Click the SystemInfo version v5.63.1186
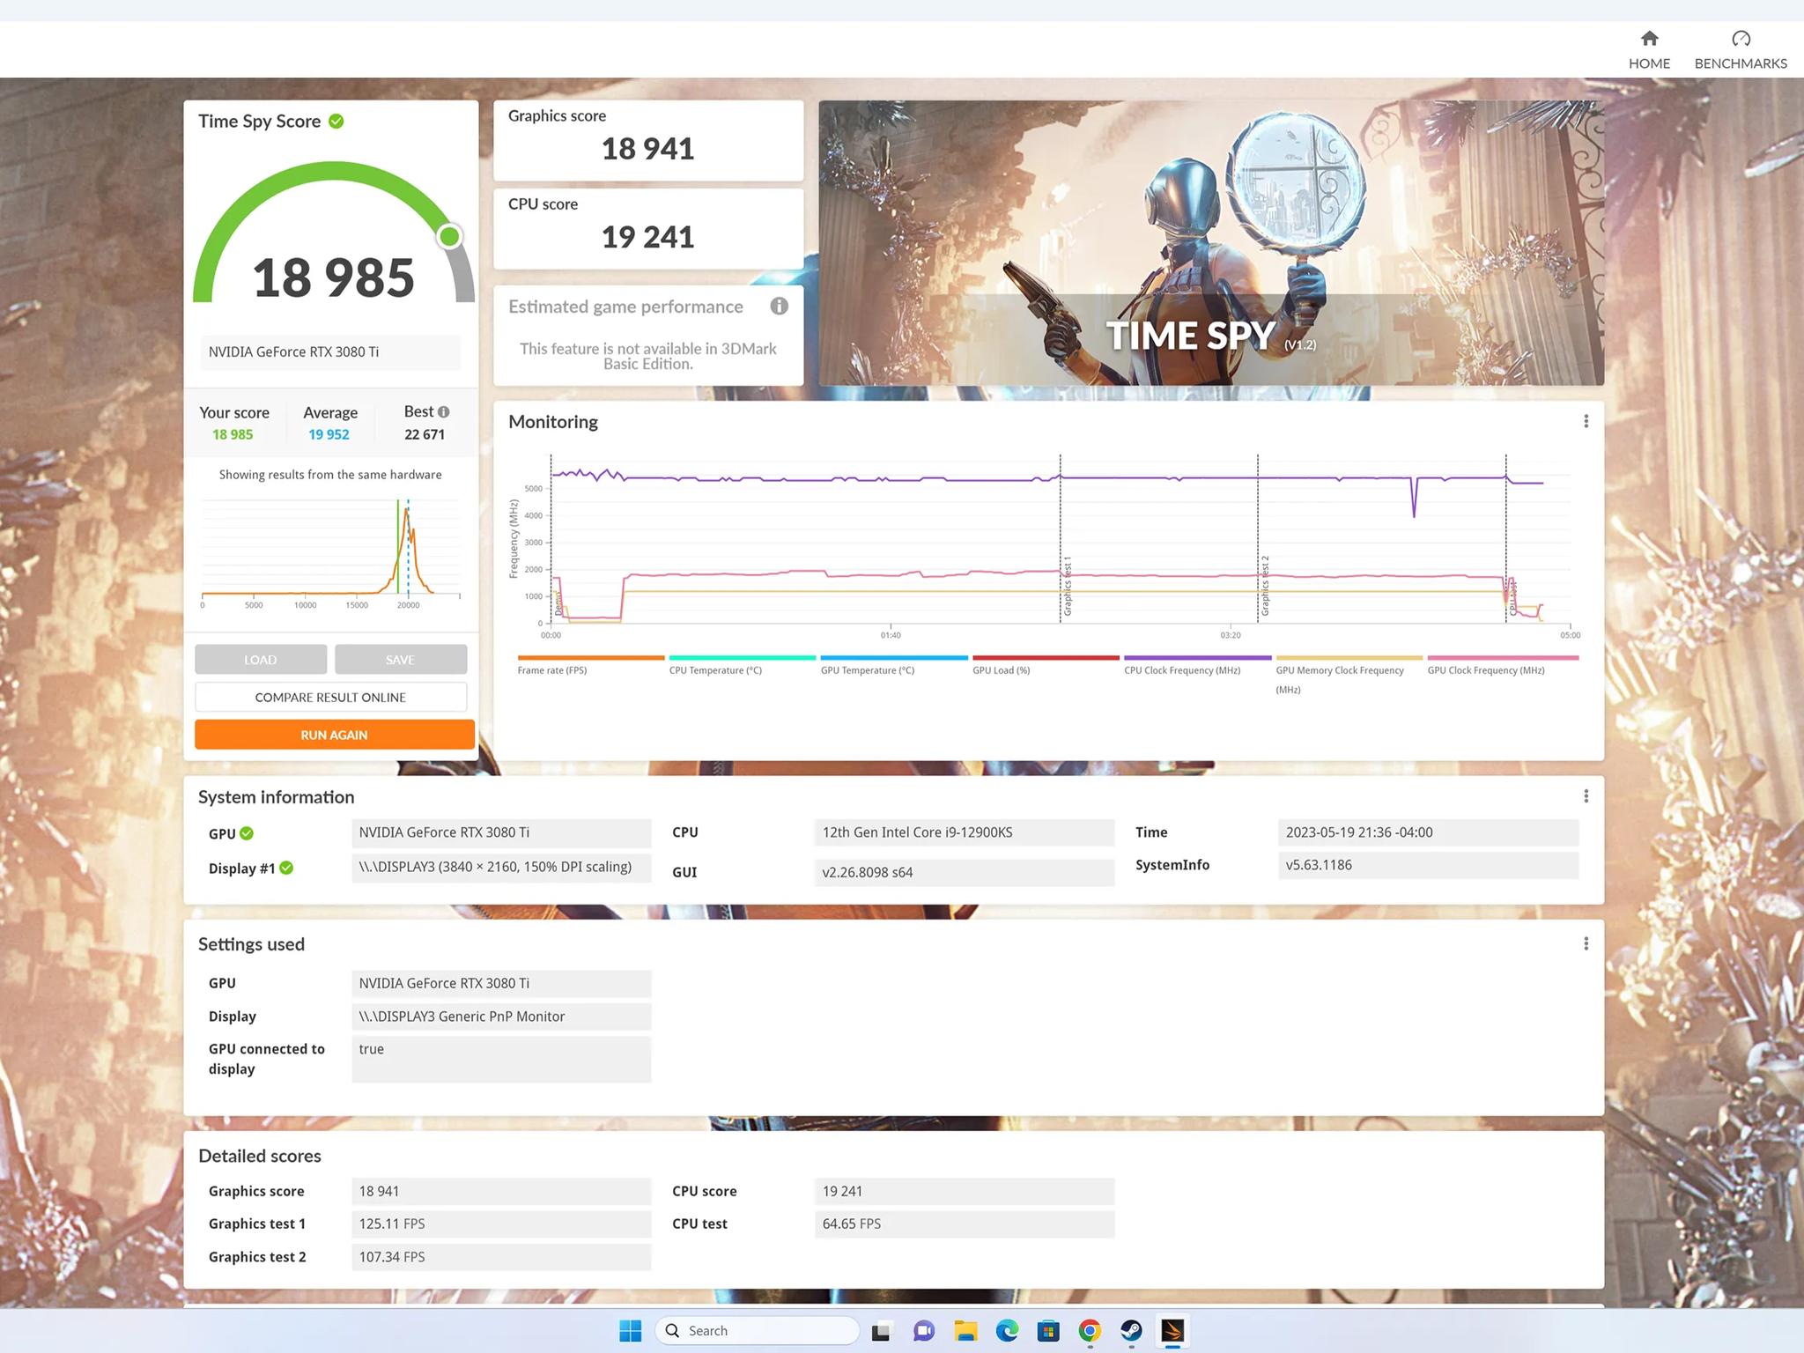 [x=1428, y=865]
